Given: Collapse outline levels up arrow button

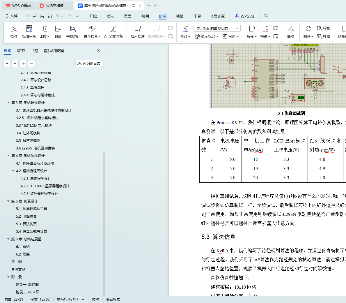Looking at the screenshot, I should pos(15,64).
